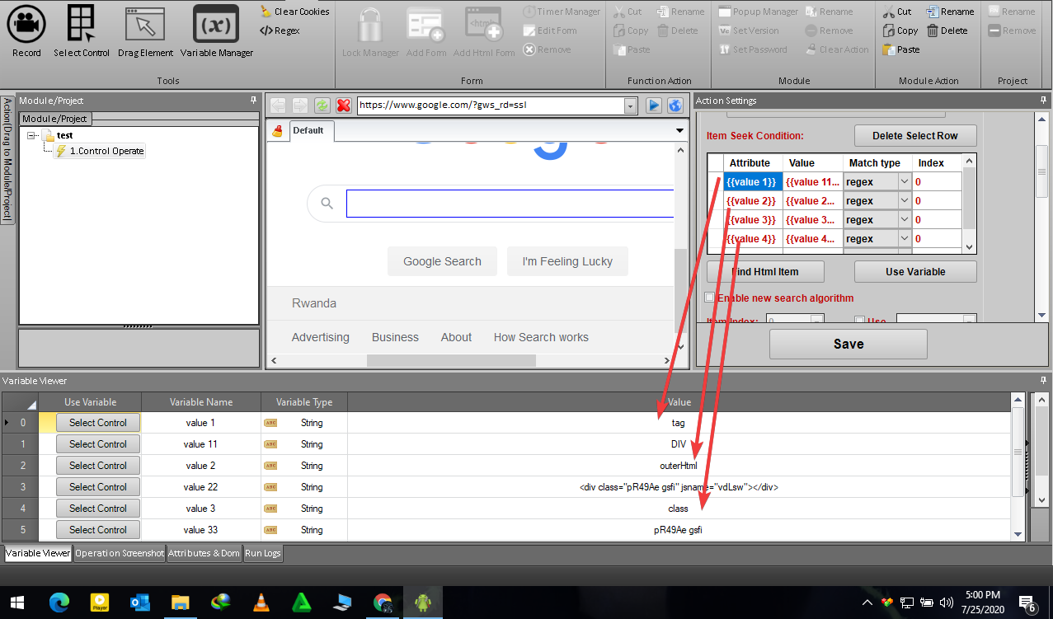Start recording with the Record tool

[x=26, y=30]
